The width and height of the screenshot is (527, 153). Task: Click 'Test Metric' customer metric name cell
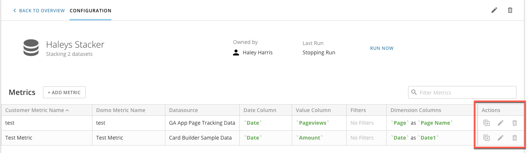(47, 138)
